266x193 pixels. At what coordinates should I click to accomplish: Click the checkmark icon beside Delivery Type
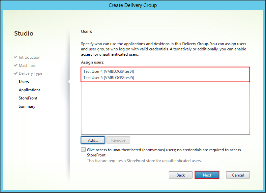click(x=16, y=73)
